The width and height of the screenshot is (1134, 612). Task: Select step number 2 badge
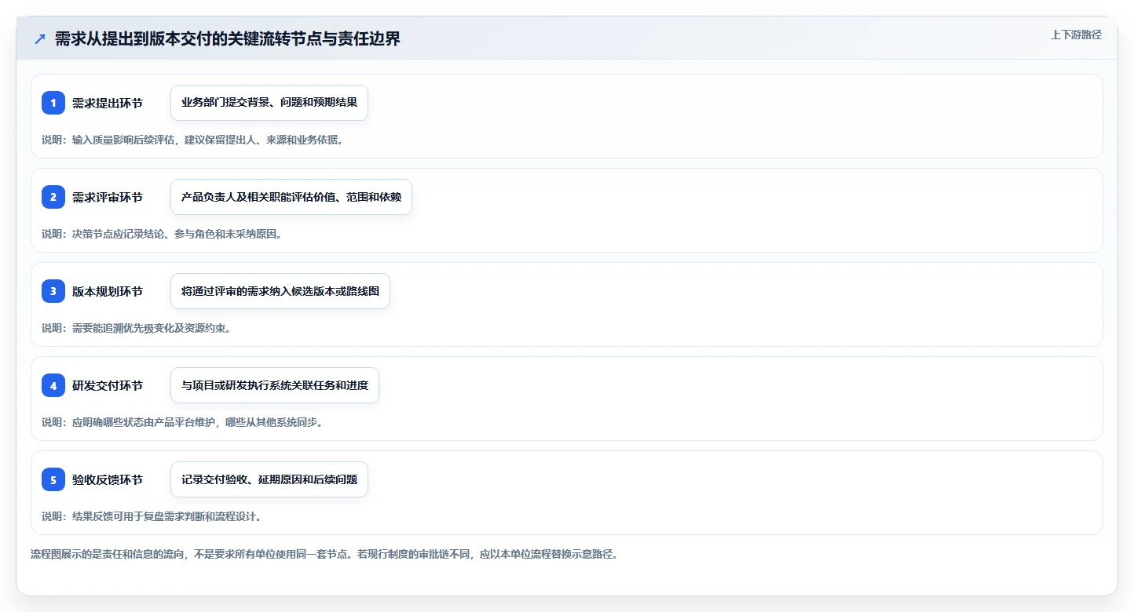pos(53,197)
